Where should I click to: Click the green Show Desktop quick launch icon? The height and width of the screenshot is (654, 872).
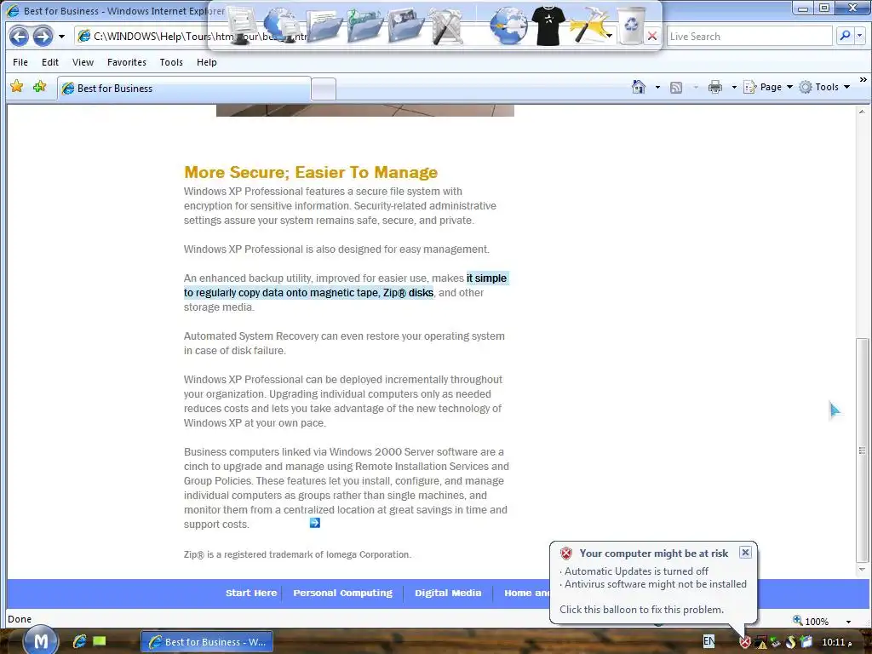(x=100, y=641)
